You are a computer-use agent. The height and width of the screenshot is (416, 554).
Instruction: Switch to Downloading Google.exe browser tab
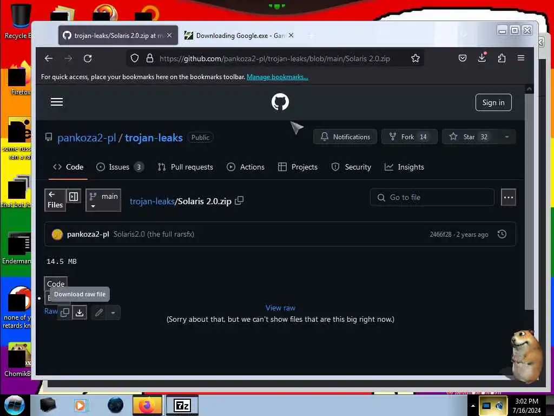point(239,35)
